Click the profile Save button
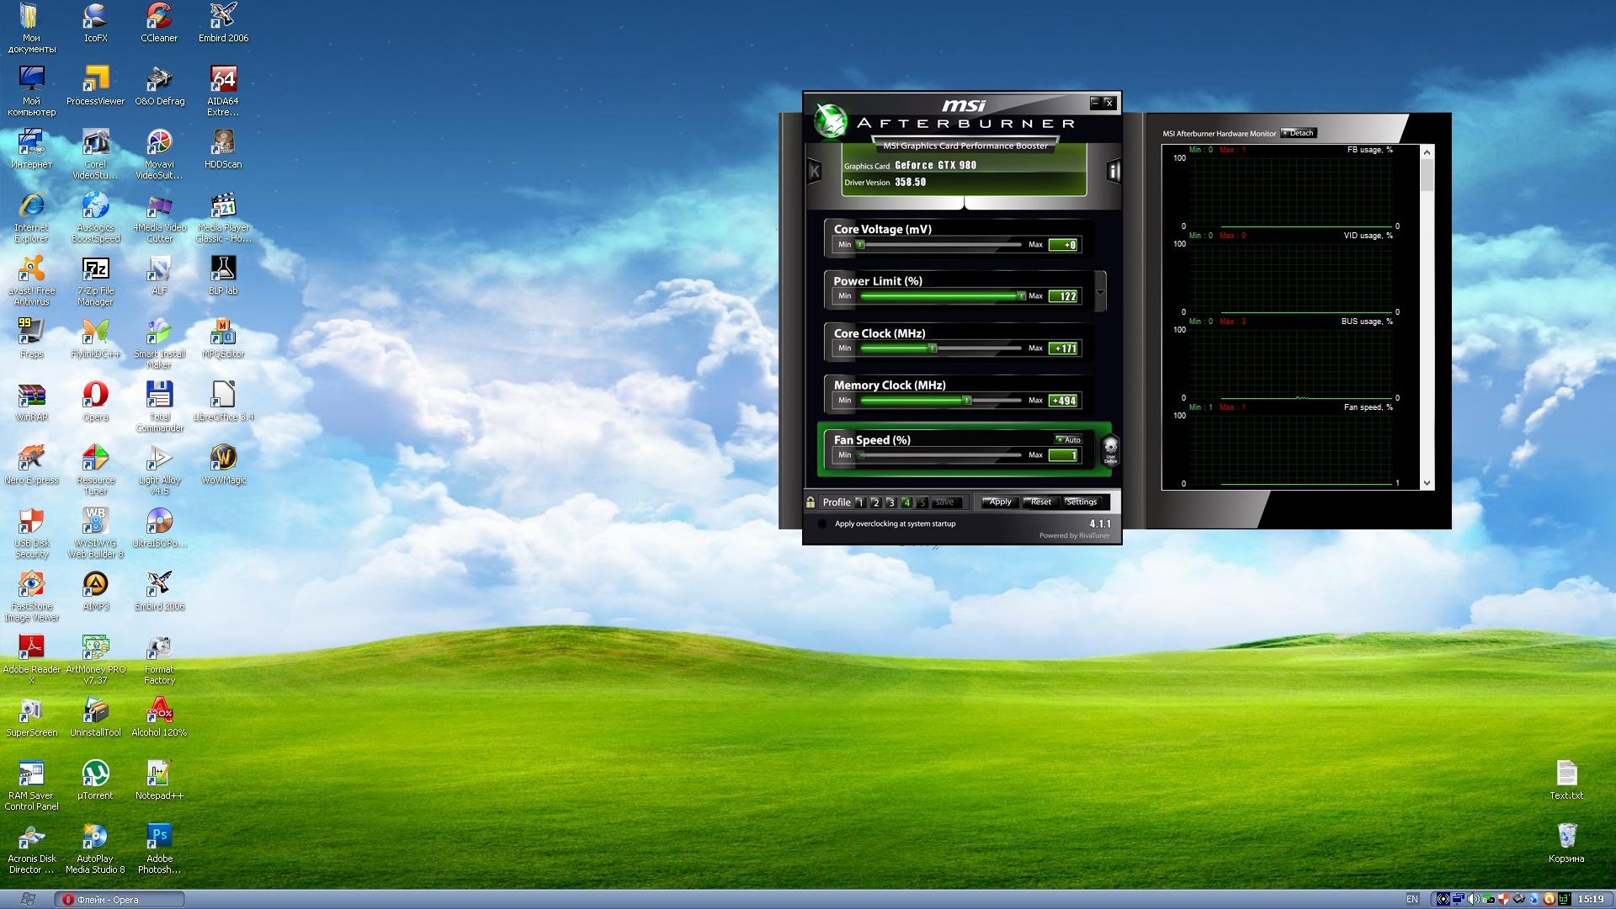The image size is (1616, 909). coord(945,502)
